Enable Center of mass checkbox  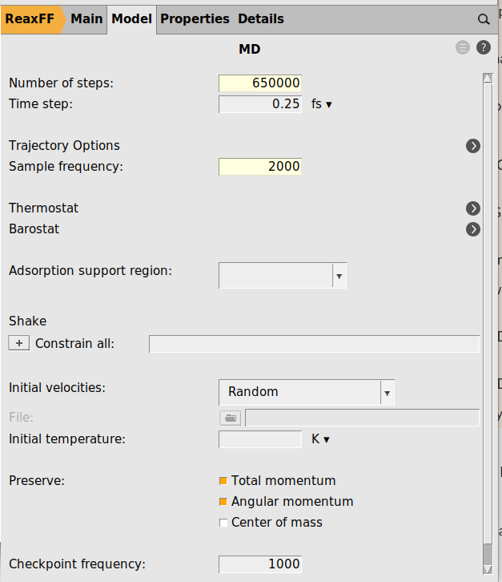223,523
